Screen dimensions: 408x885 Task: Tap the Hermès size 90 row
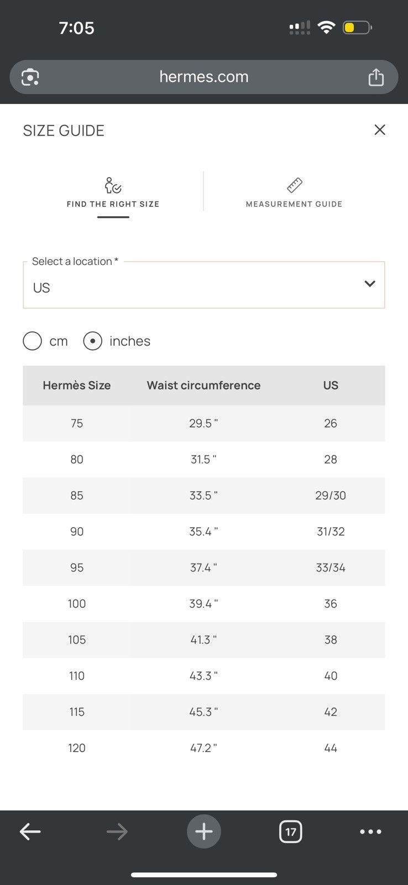pos(204,532)
